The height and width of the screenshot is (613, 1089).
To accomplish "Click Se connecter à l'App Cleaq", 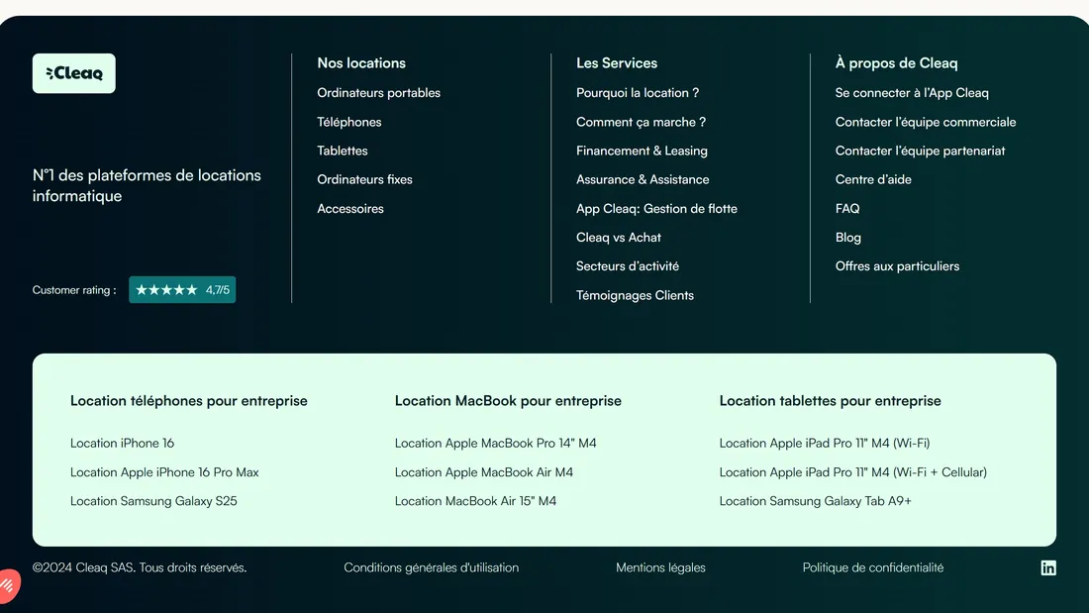I will [912, 93].
